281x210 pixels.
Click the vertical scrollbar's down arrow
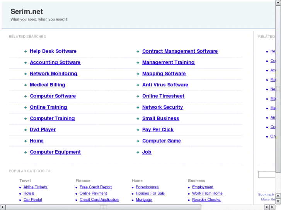click(278, 201)
